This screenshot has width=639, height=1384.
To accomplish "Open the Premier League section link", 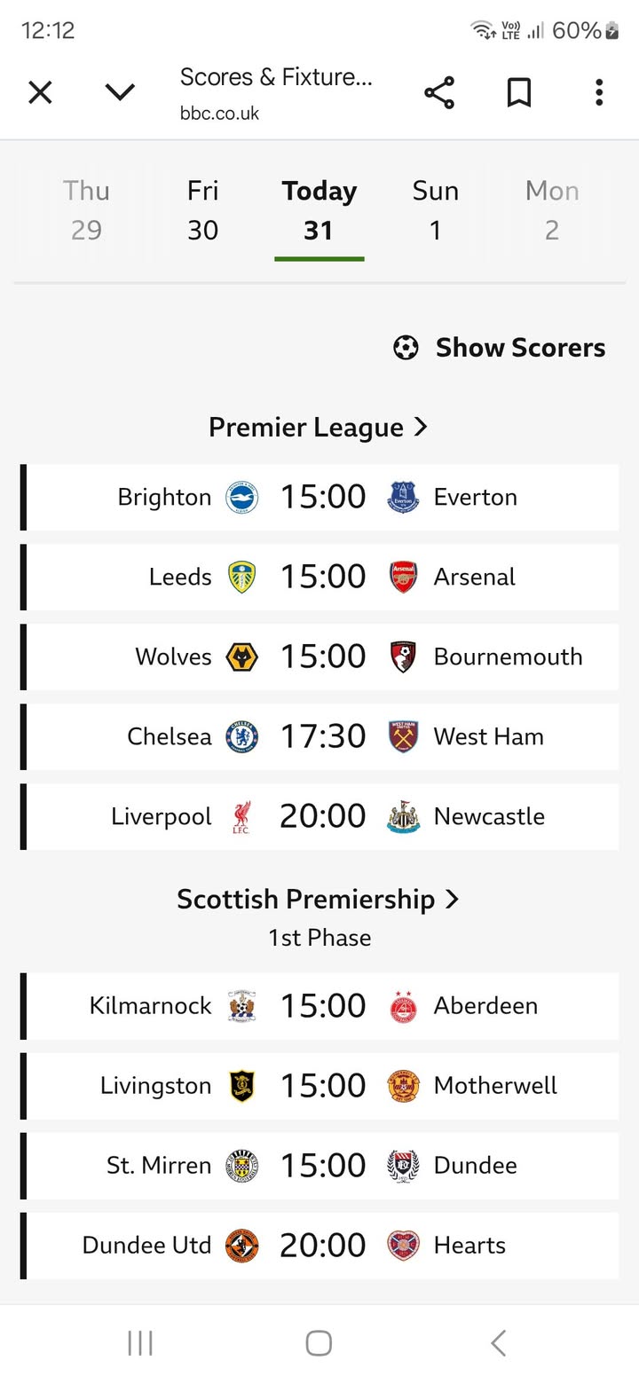I will click(319, 428).
